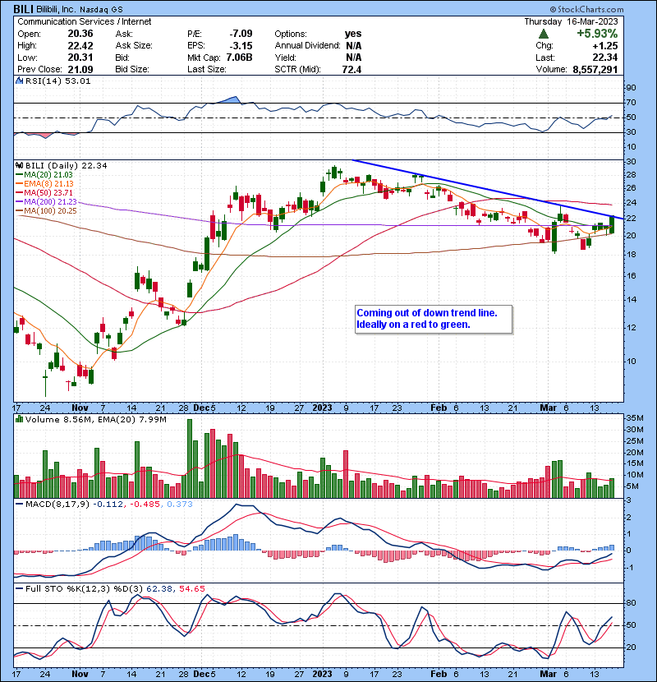Click the EMA(8) 21.13 legend entry
657x682 pixels.
[48, 184]
